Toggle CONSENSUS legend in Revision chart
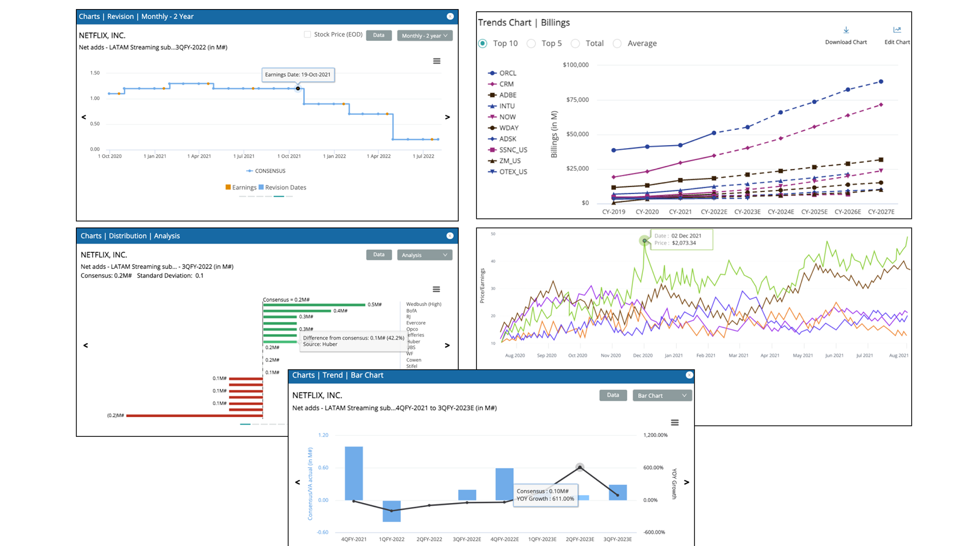Screen dimensions: 972x546 tap(266, 171)
